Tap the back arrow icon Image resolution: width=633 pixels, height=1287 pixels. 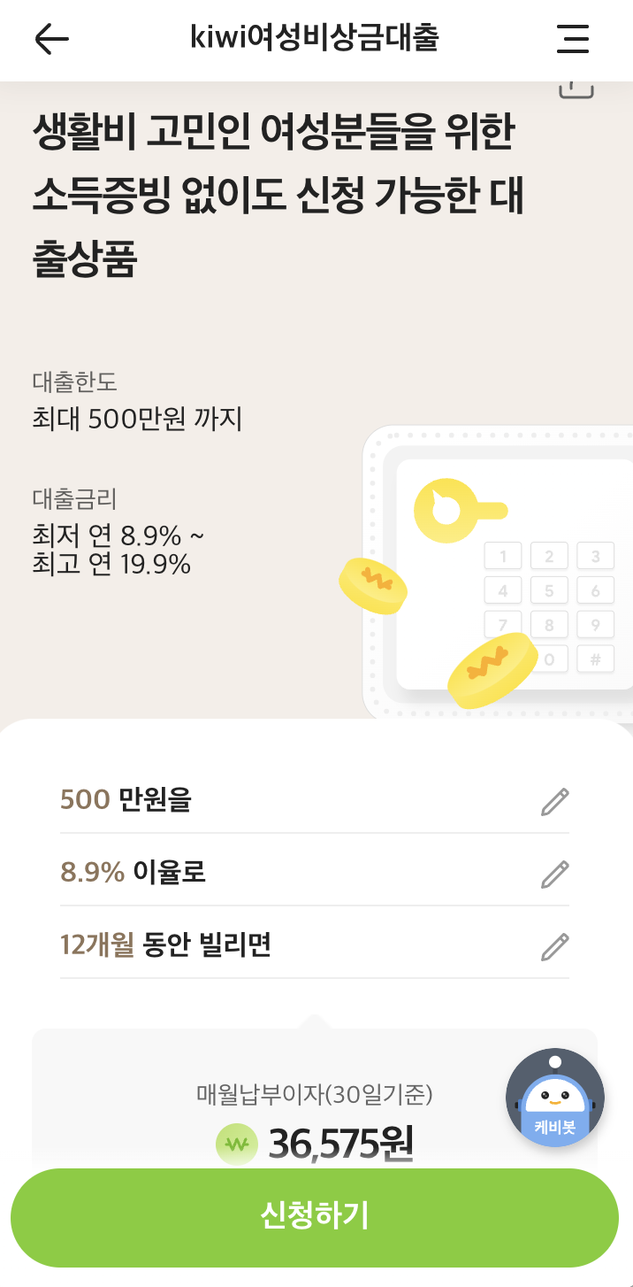click(52, 39)
